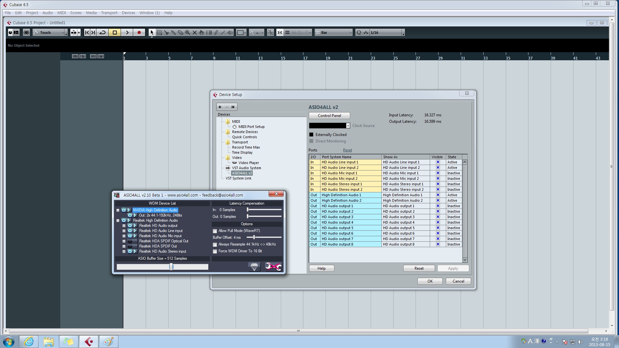Open Cubase from the Windows taskbar
Screen dimensions: 619x348
click(89, 342)
